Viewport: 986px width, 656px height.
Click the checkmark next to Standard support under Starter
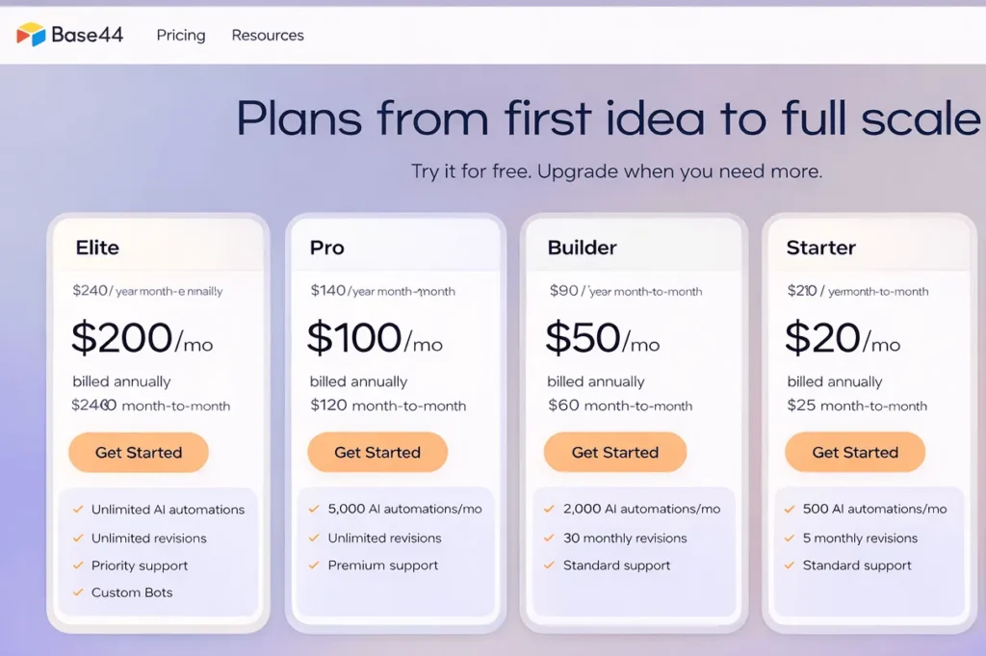791,565
